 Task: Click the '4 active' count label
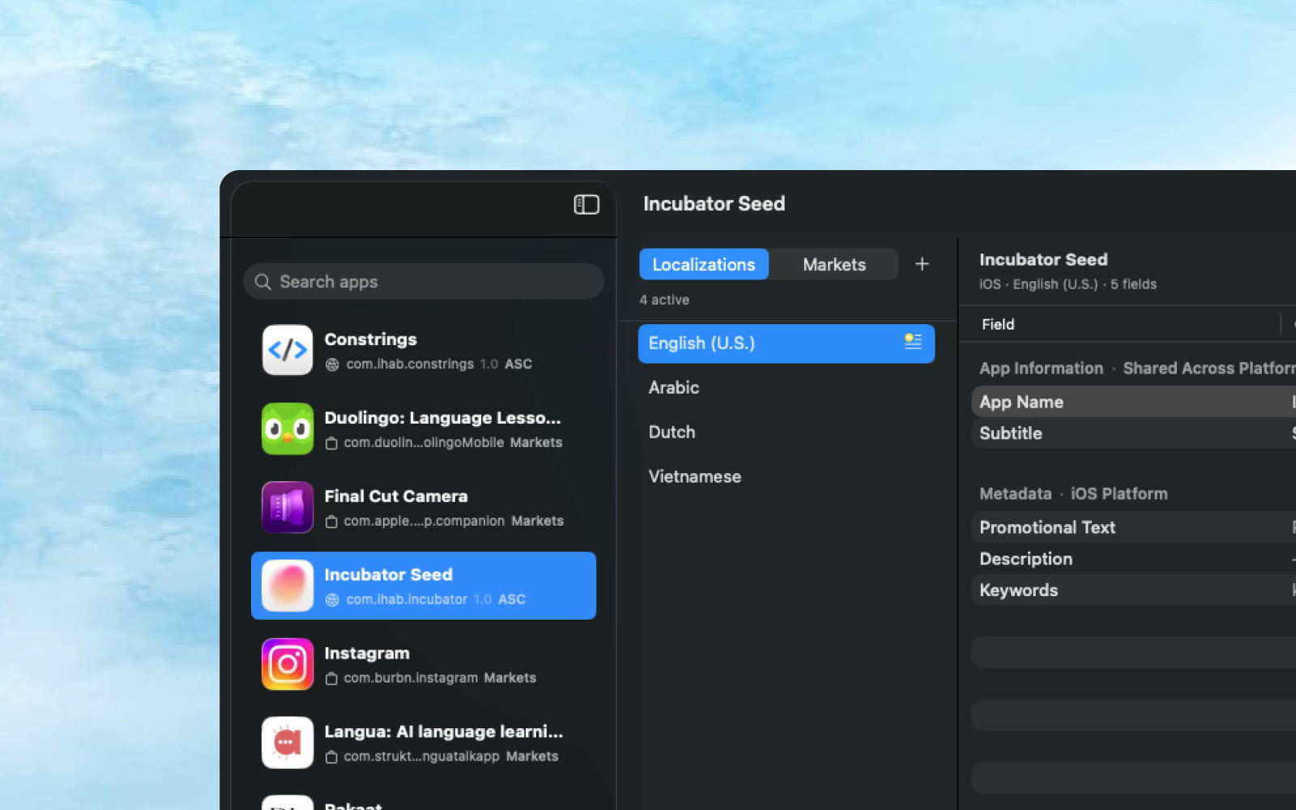coord(664,300)
